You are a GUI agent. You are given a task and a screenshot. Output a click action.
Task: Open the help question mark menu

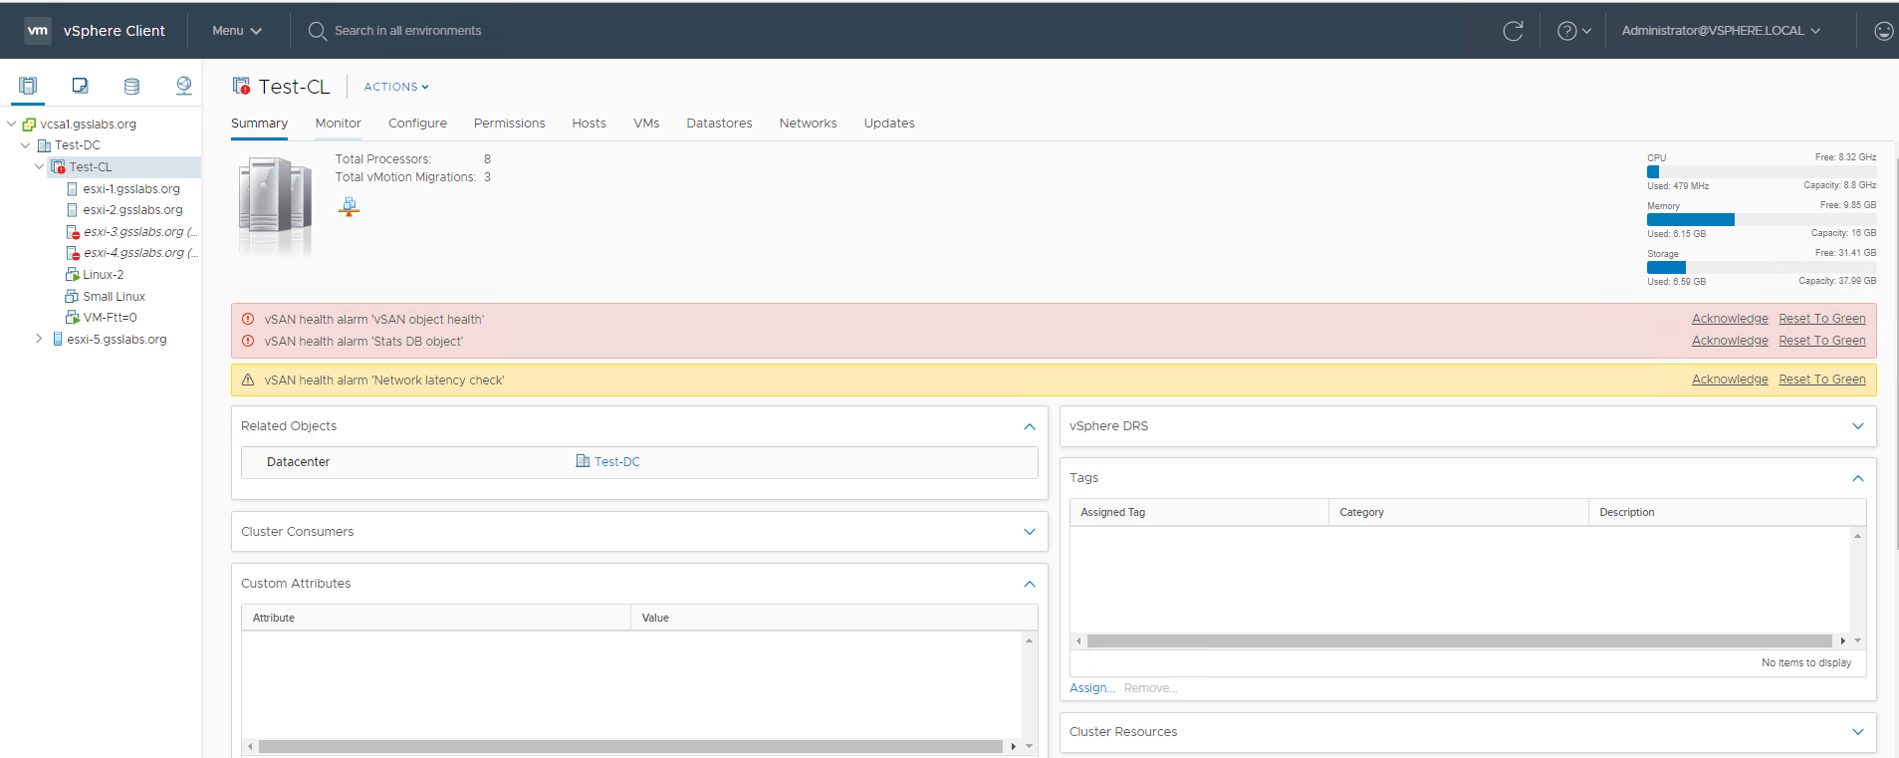pos(1572,31)
